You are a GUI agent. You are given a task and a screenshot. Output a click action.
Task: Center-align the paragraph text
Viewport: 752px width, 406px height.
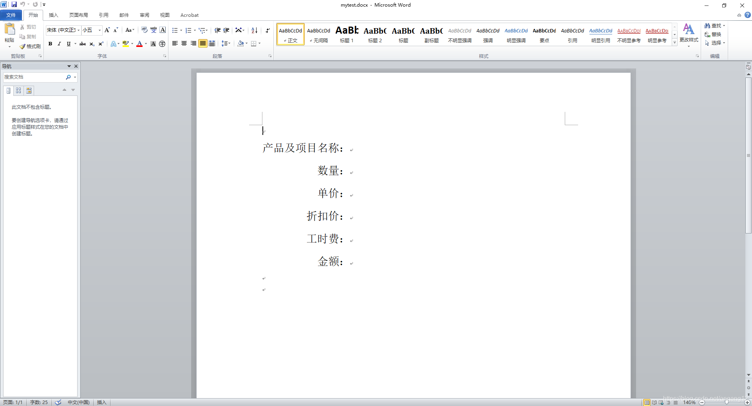(x=184, y=43)
